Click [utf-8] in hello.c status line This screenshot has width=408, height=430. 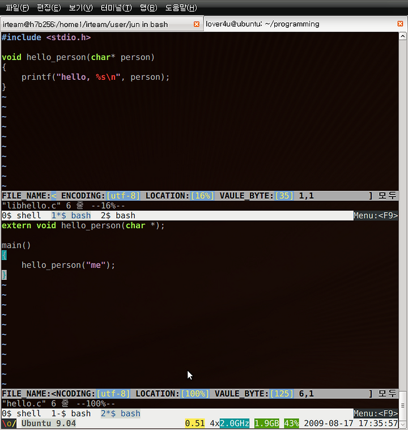pyautogui.click(x=113, y=394)
